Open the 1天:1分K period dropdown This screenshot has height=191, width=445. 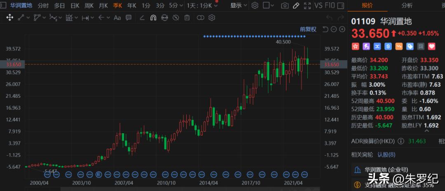coord(202,5)
